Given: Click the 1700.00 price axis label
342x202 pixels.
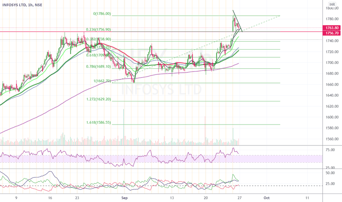Looking at the screenshot, I should tap(332, 63).
